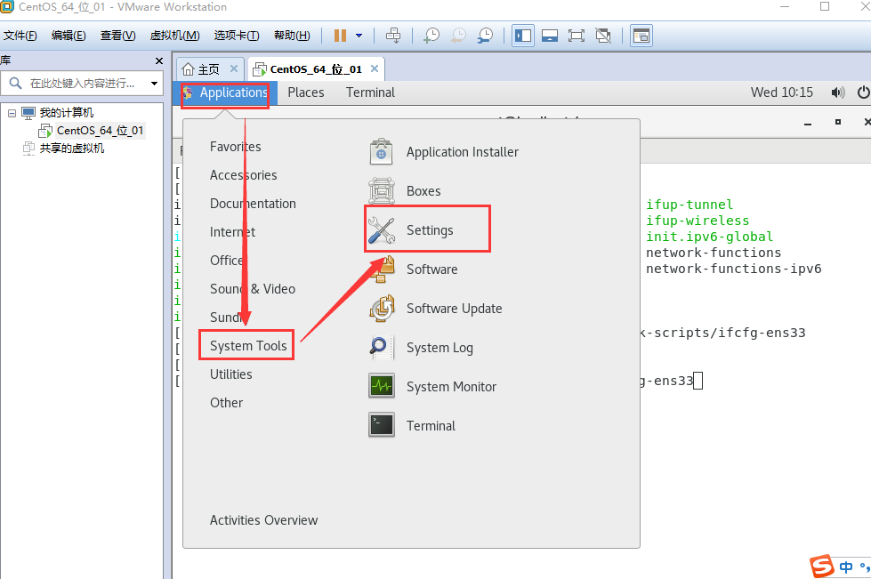Select the Sound & Video category
Image resolution: width=871 pixels, height=579 pixels.
(x=253, y=289)
